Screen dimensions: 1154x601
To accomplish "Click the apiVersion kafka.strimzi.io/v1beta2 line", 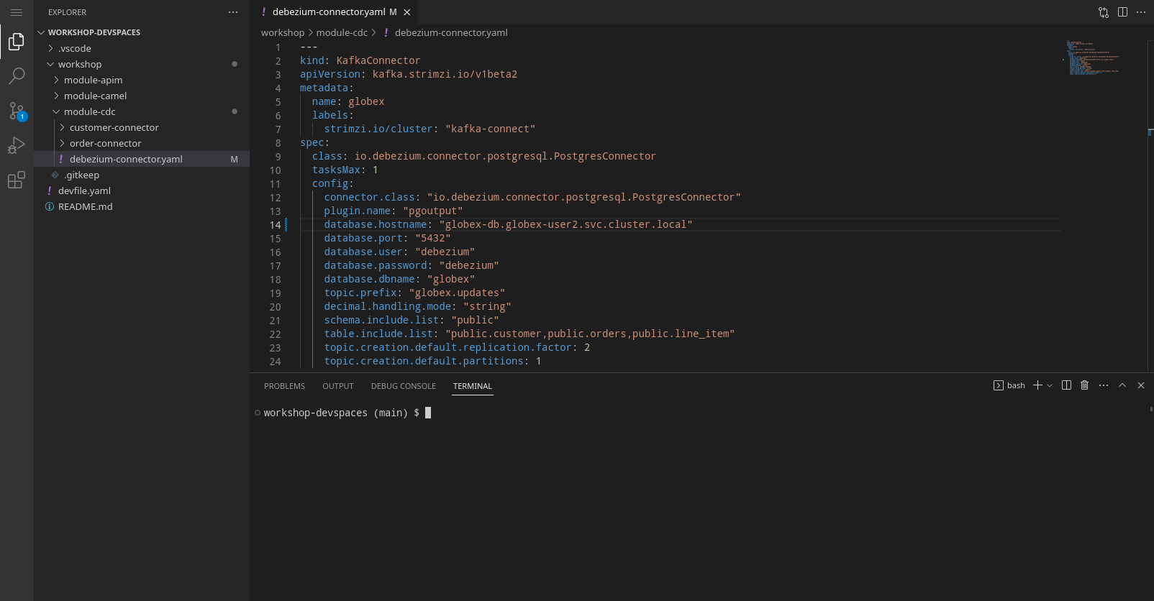I will pyautogui.click(x=409, y=75).
